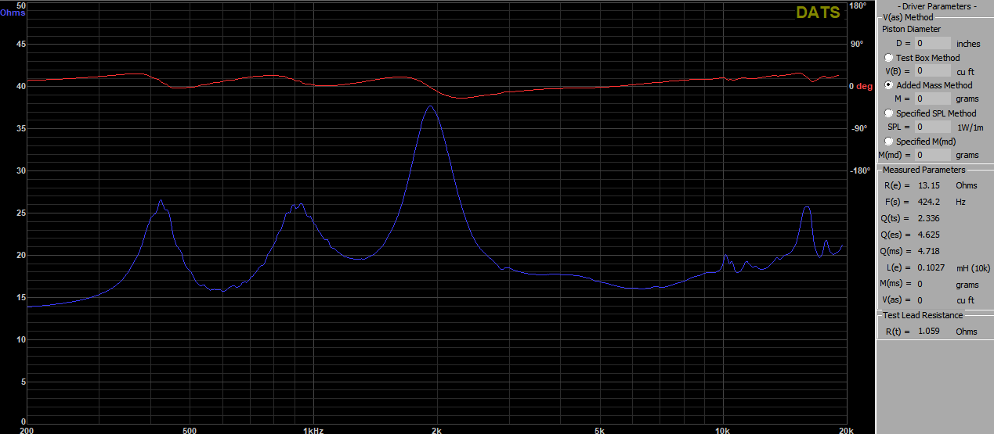
Task: Click the Q(es) value 4.625
Action: click(x=928, y=235)
